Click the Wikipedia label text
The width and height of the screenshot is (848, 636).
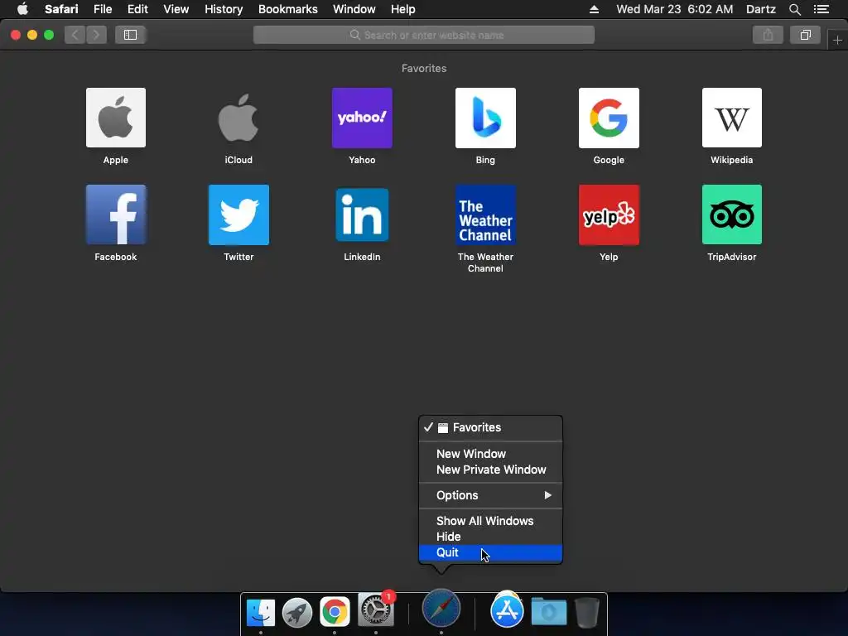click(732, 160)
